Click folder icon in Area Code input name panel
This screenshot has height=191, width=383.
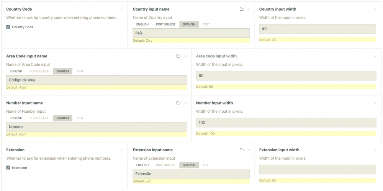click(178, 56)
